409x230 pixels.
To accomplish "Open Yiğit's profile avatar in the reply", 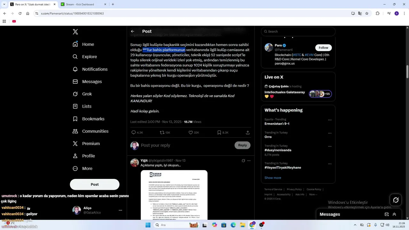I will pos(135,163).
